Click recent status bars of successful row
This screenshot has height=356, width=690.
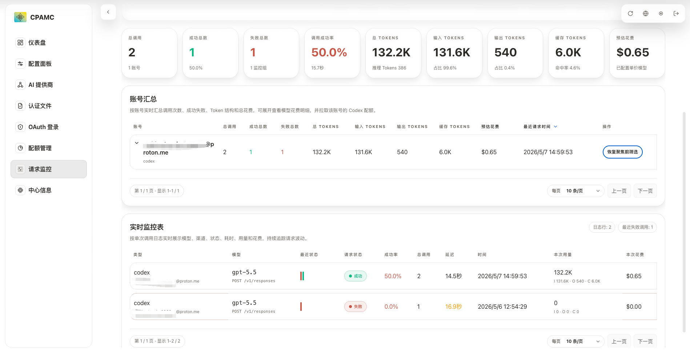302,276
